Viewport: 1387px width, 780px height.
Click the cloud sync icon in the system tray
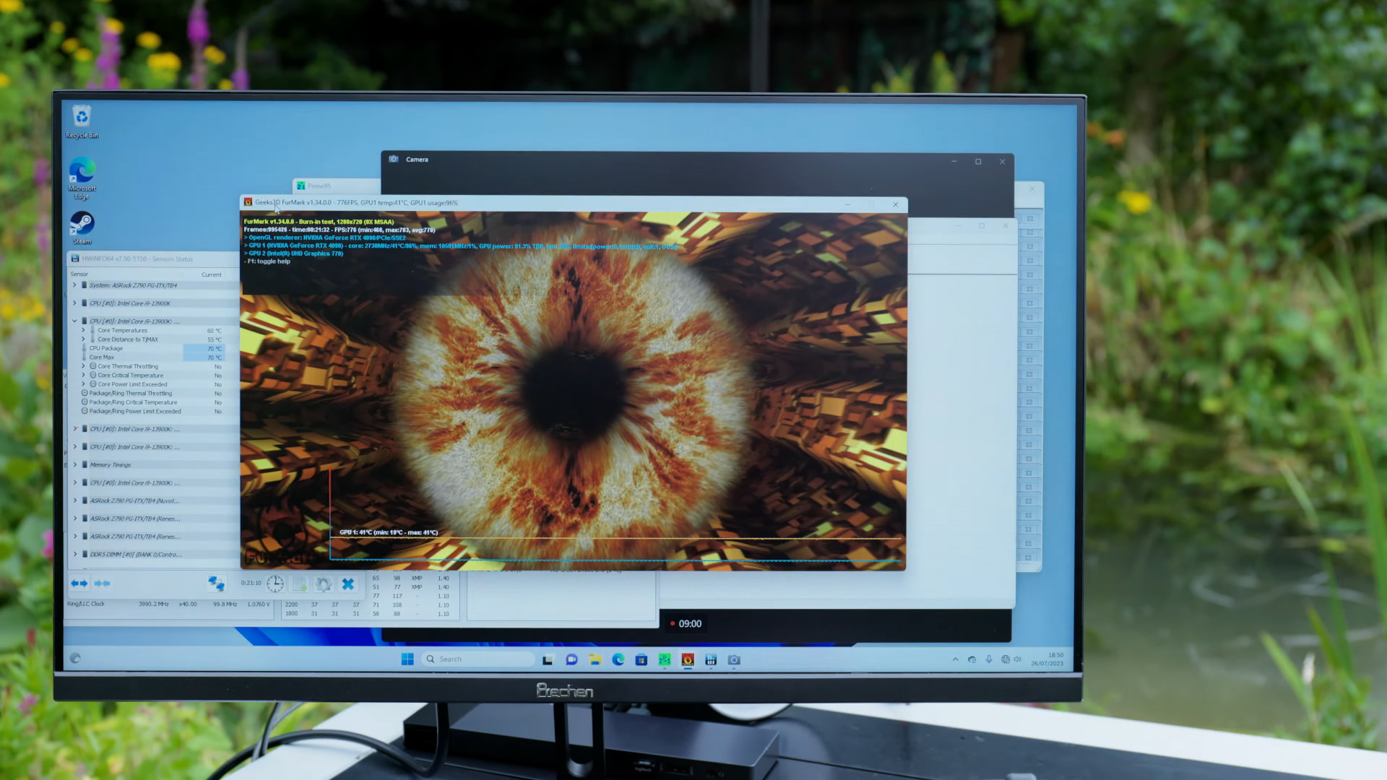(972, 659)
